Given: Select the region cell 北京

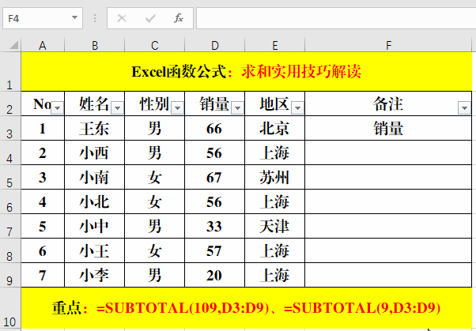Looking at the screenshot, I should pos(274,128).
